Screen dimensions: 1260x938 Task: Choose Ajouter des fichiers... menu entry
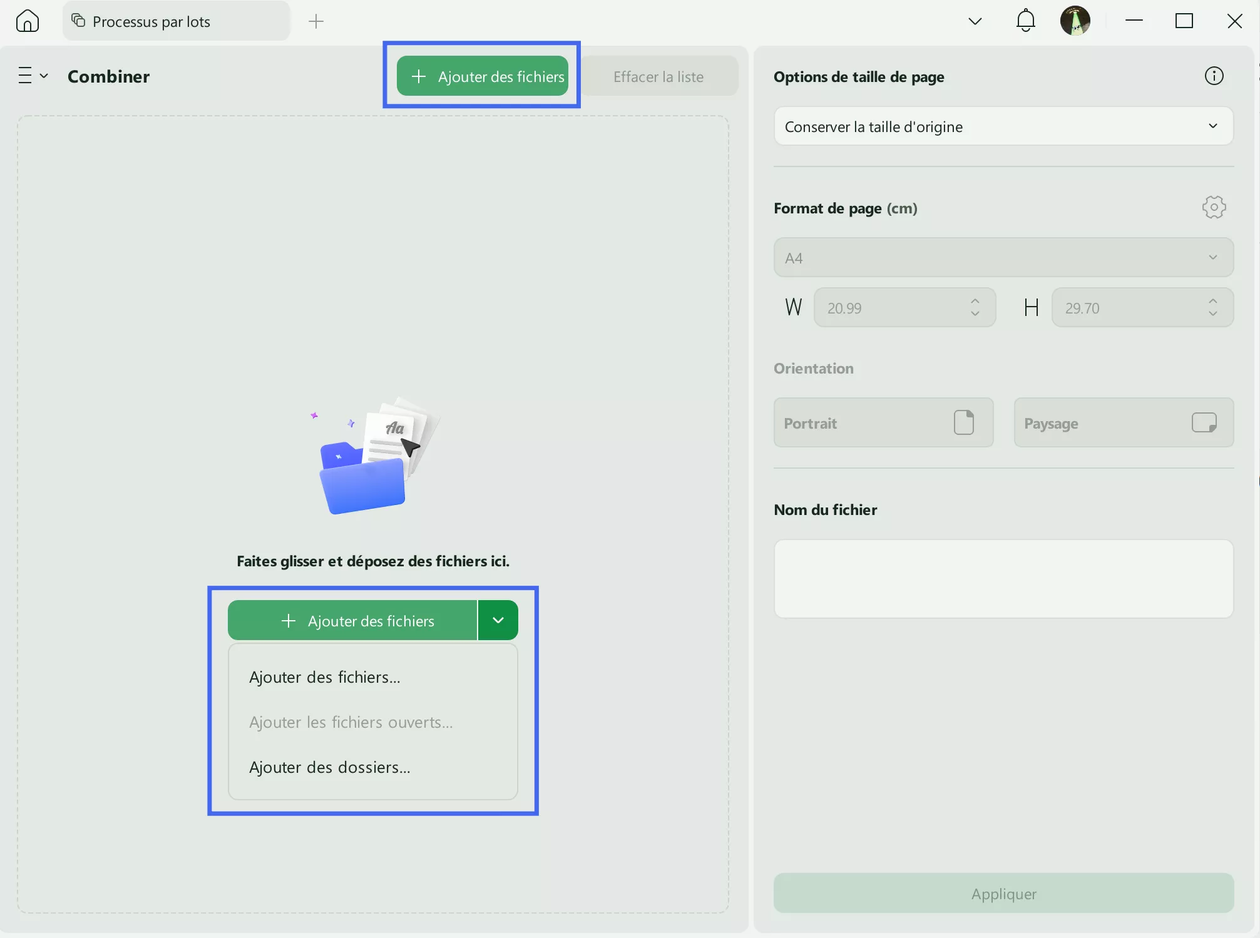click(324, 677)
